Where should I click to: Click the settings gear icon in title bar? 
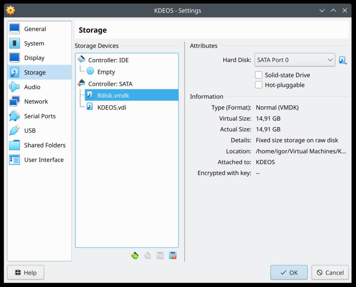point(10,10)
